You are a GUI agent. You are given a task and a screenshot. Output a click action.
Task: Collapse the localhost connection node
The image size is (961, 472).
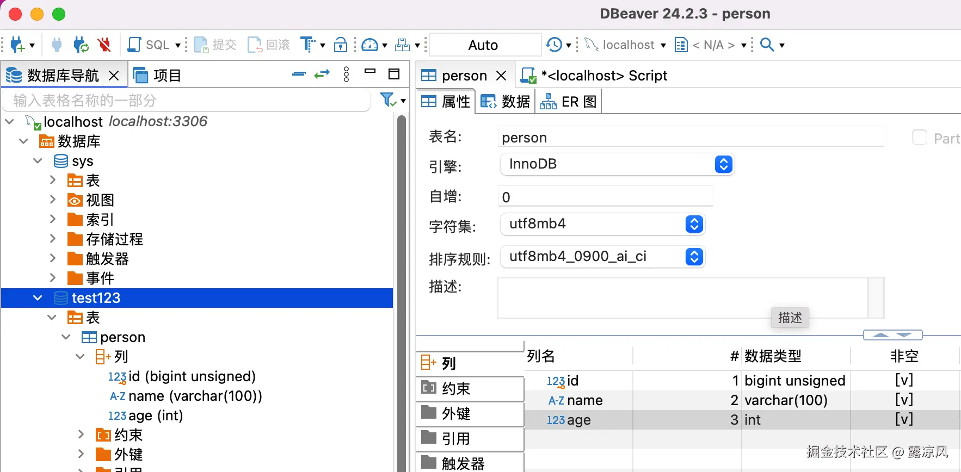point(9,121)
